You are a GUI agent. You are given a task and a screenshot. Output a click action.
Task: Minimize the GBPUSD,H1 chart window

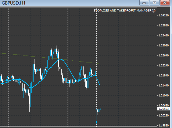tap(144, 3)
